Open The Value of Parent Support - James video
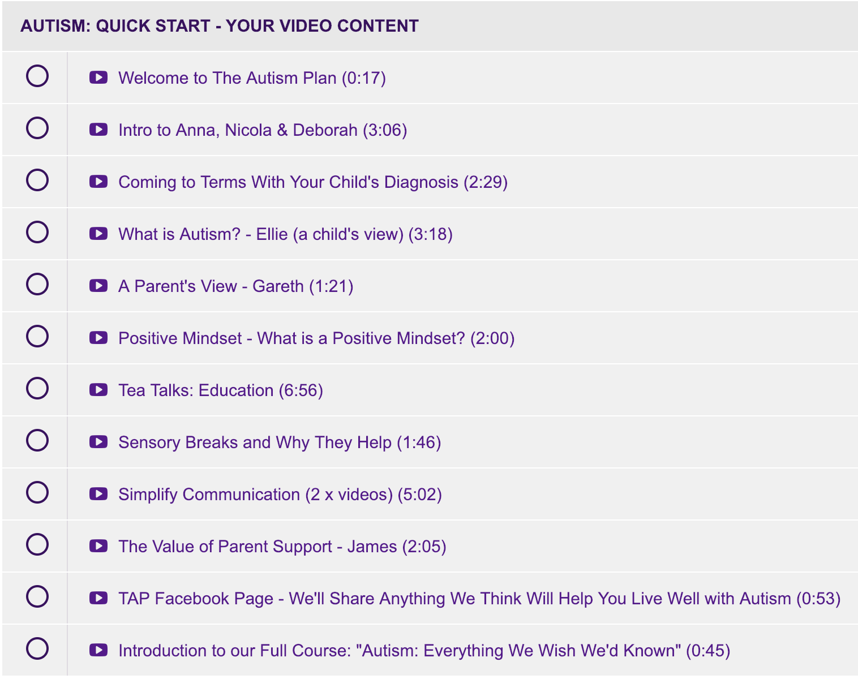Screen dimensions: 858x679 [x=282, y=547]
